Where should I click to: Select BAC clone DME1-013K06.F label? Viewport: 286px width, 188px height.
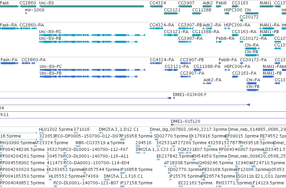coord(190,95)
